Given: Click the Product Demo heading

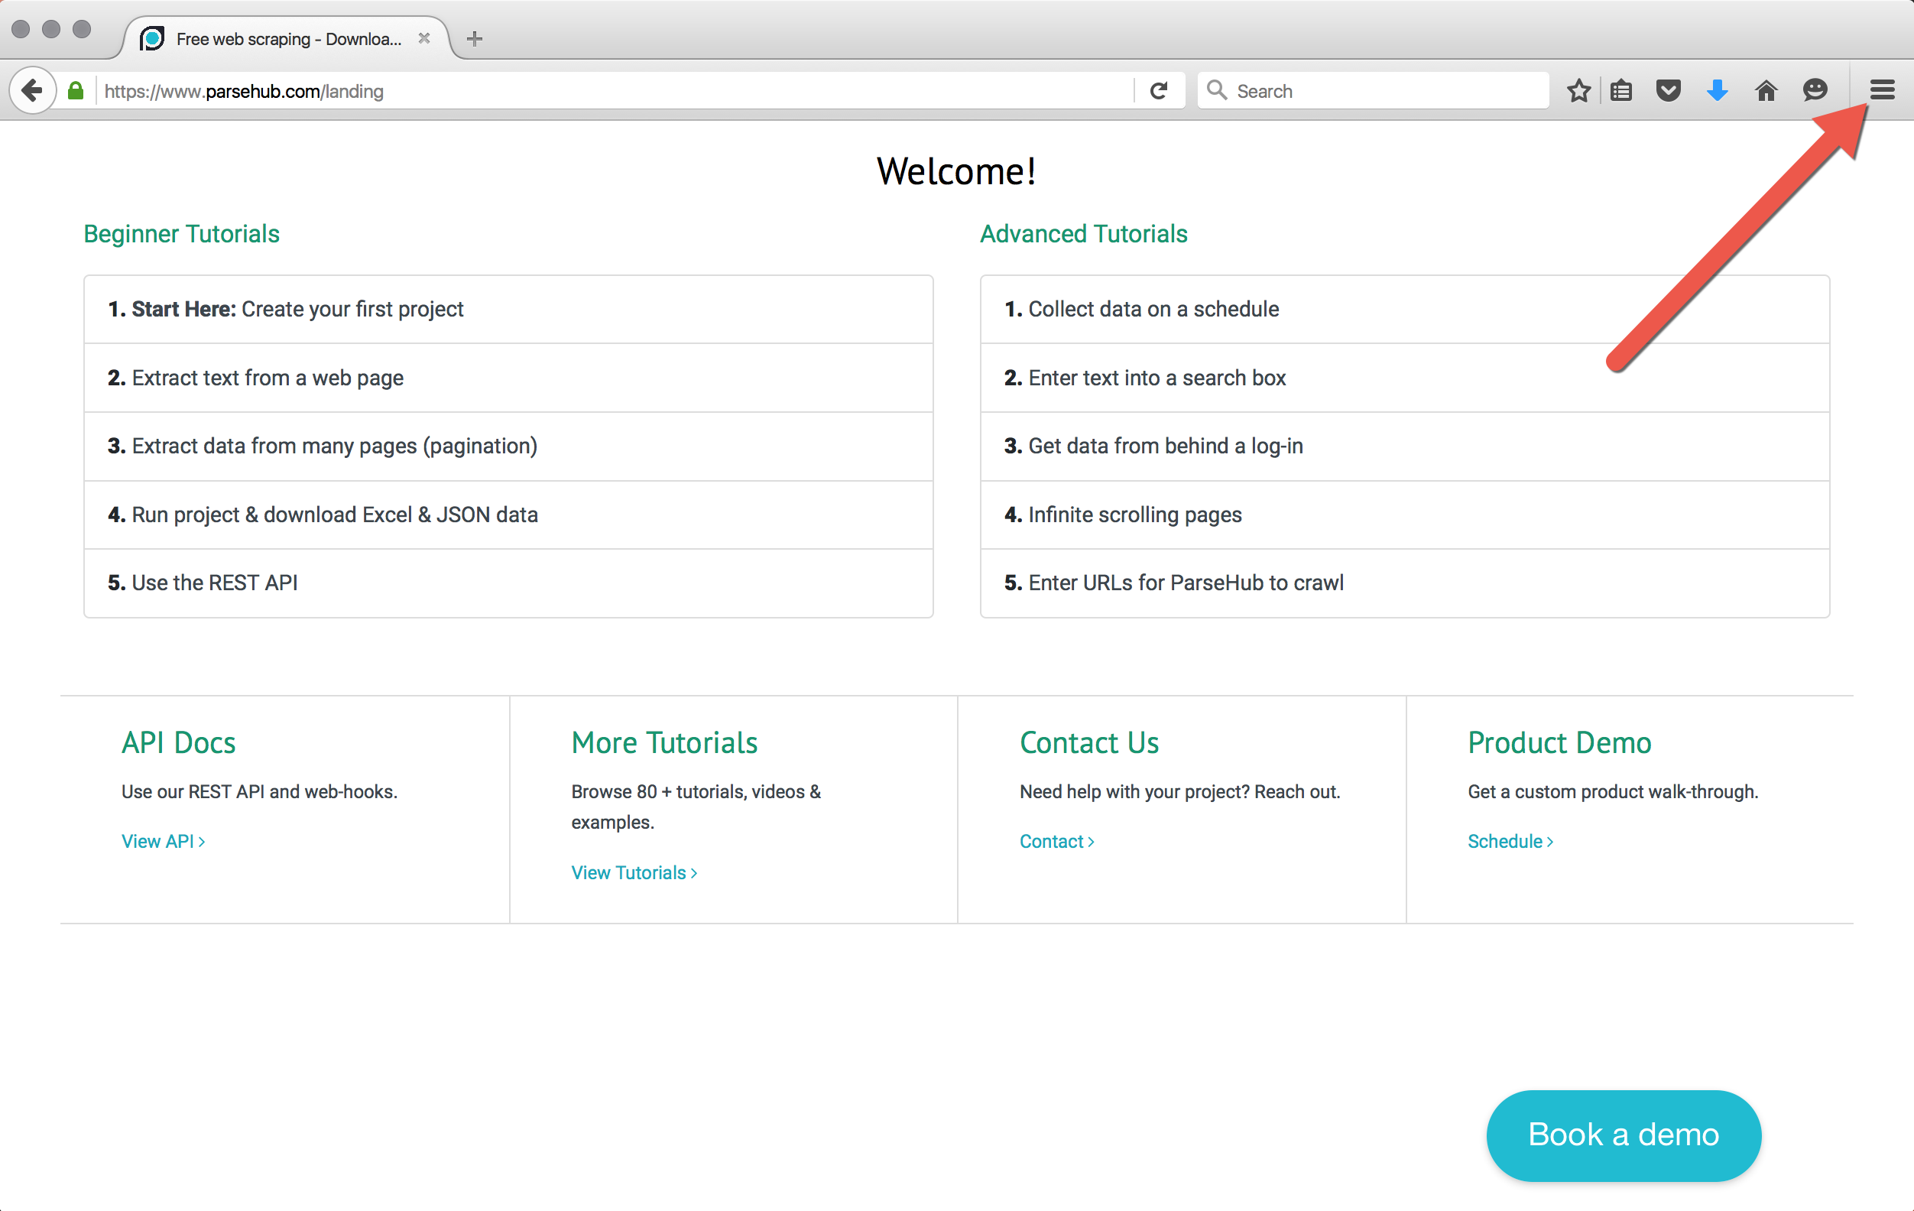Looking at the screenshot, I should click(x=1559, y=742).
